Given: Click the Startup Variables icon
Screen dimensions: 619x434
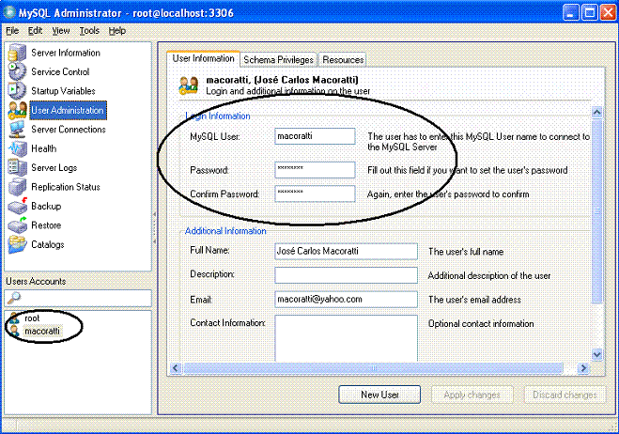Looking at the screenshot, I should coord(17,91).
